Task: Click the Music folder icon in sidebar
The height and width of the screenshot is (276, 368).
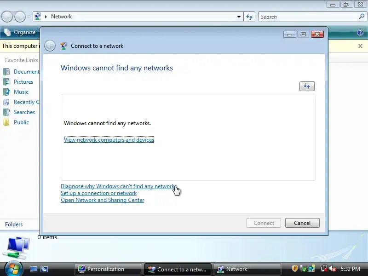Action: coord(6,92)
